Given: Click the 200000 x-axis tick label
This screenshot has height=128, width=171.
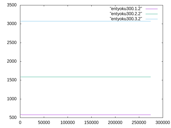Looking at the screenshot, I should click(115, 123).
